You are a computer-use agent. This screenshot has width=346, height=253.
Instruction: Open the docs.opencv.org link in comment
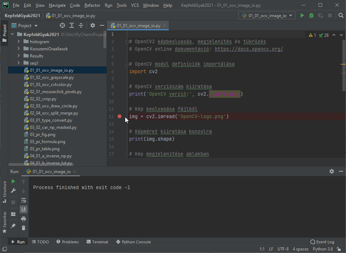click(249, 49)
